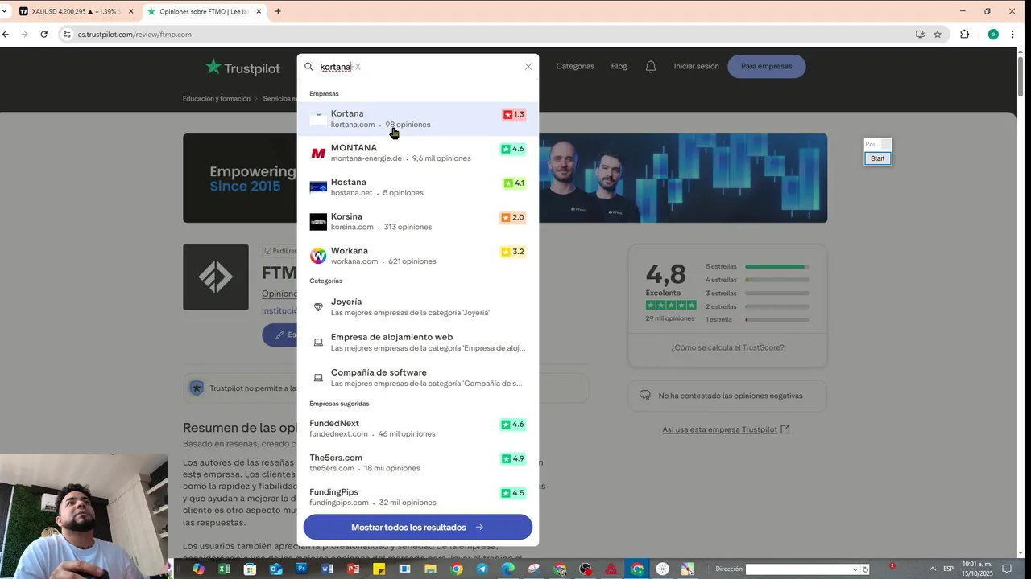Select Kortana search result
Image resolution: width=1031 pixels, height=579 pixels.
(x=418, y=119)
